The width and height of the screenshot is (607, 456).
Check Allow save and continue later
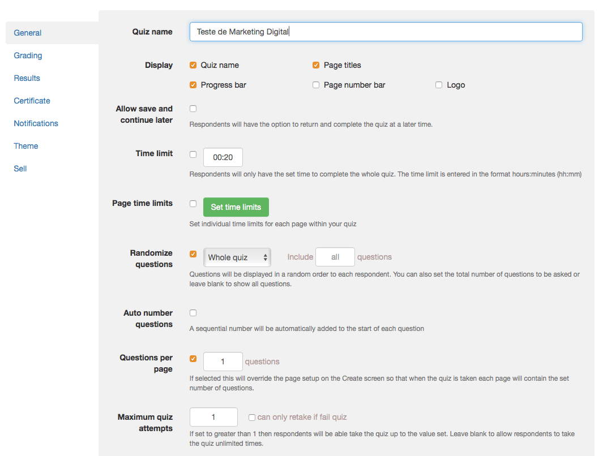point(193,109)
